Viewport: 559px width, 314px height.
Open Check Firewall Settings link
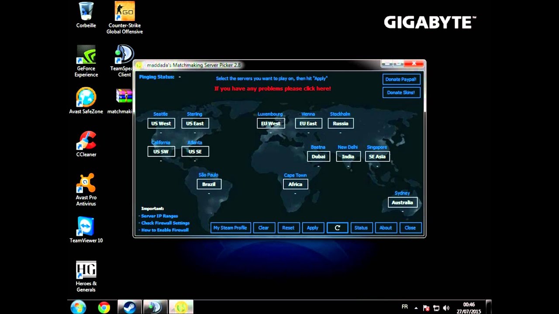point(165,223)
